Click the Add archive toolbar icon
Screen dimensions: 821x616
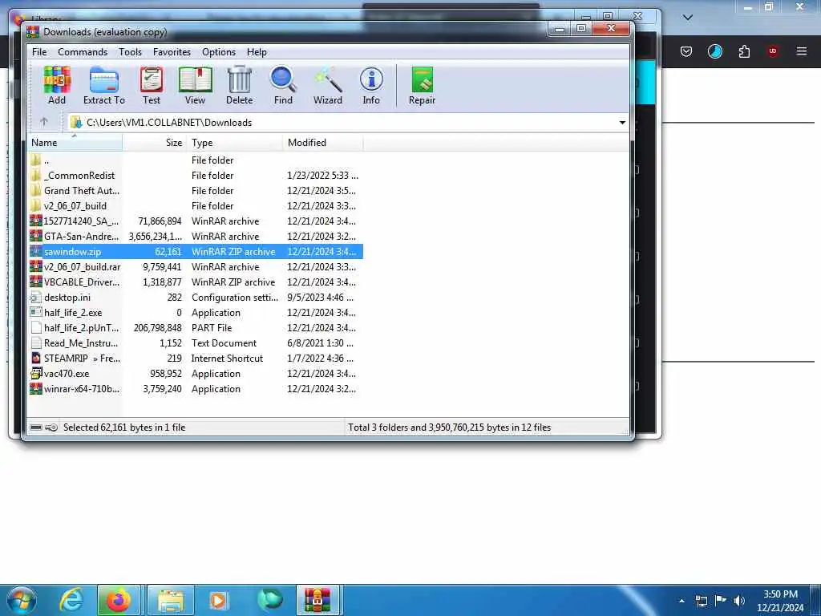57,85
